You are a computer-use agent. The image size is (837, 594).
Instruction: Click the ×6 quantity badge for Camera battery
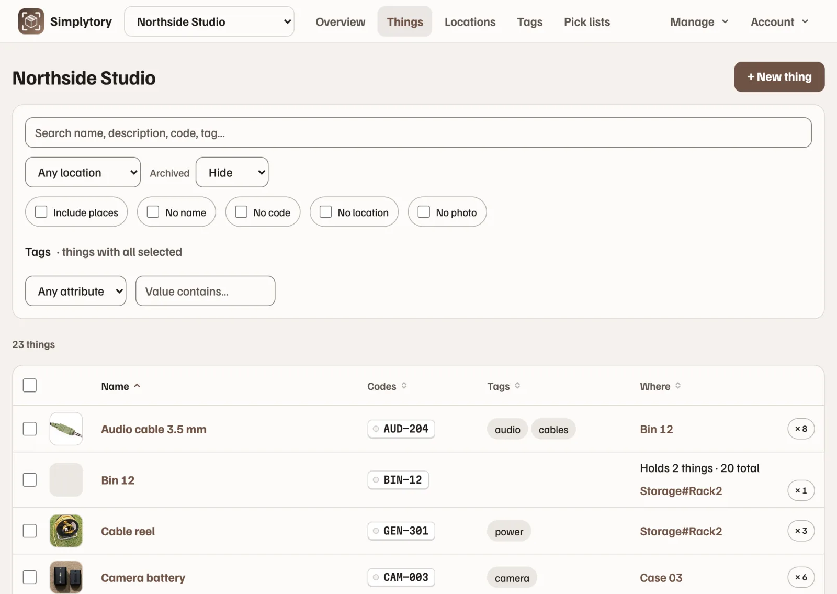801,577
